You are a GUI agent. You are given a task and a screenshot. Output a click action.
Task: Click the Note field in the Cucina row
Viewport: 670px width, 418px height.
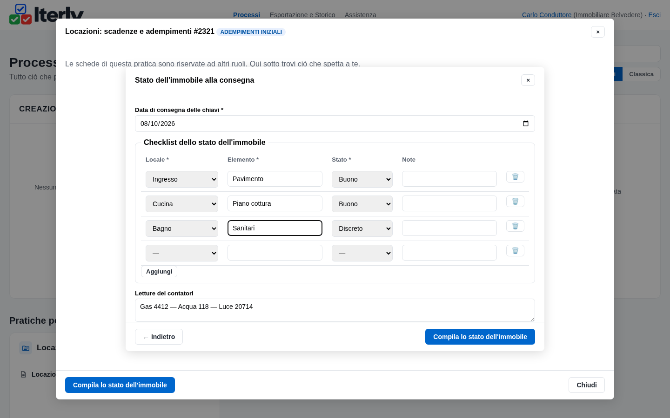click(x=449, y=203)
